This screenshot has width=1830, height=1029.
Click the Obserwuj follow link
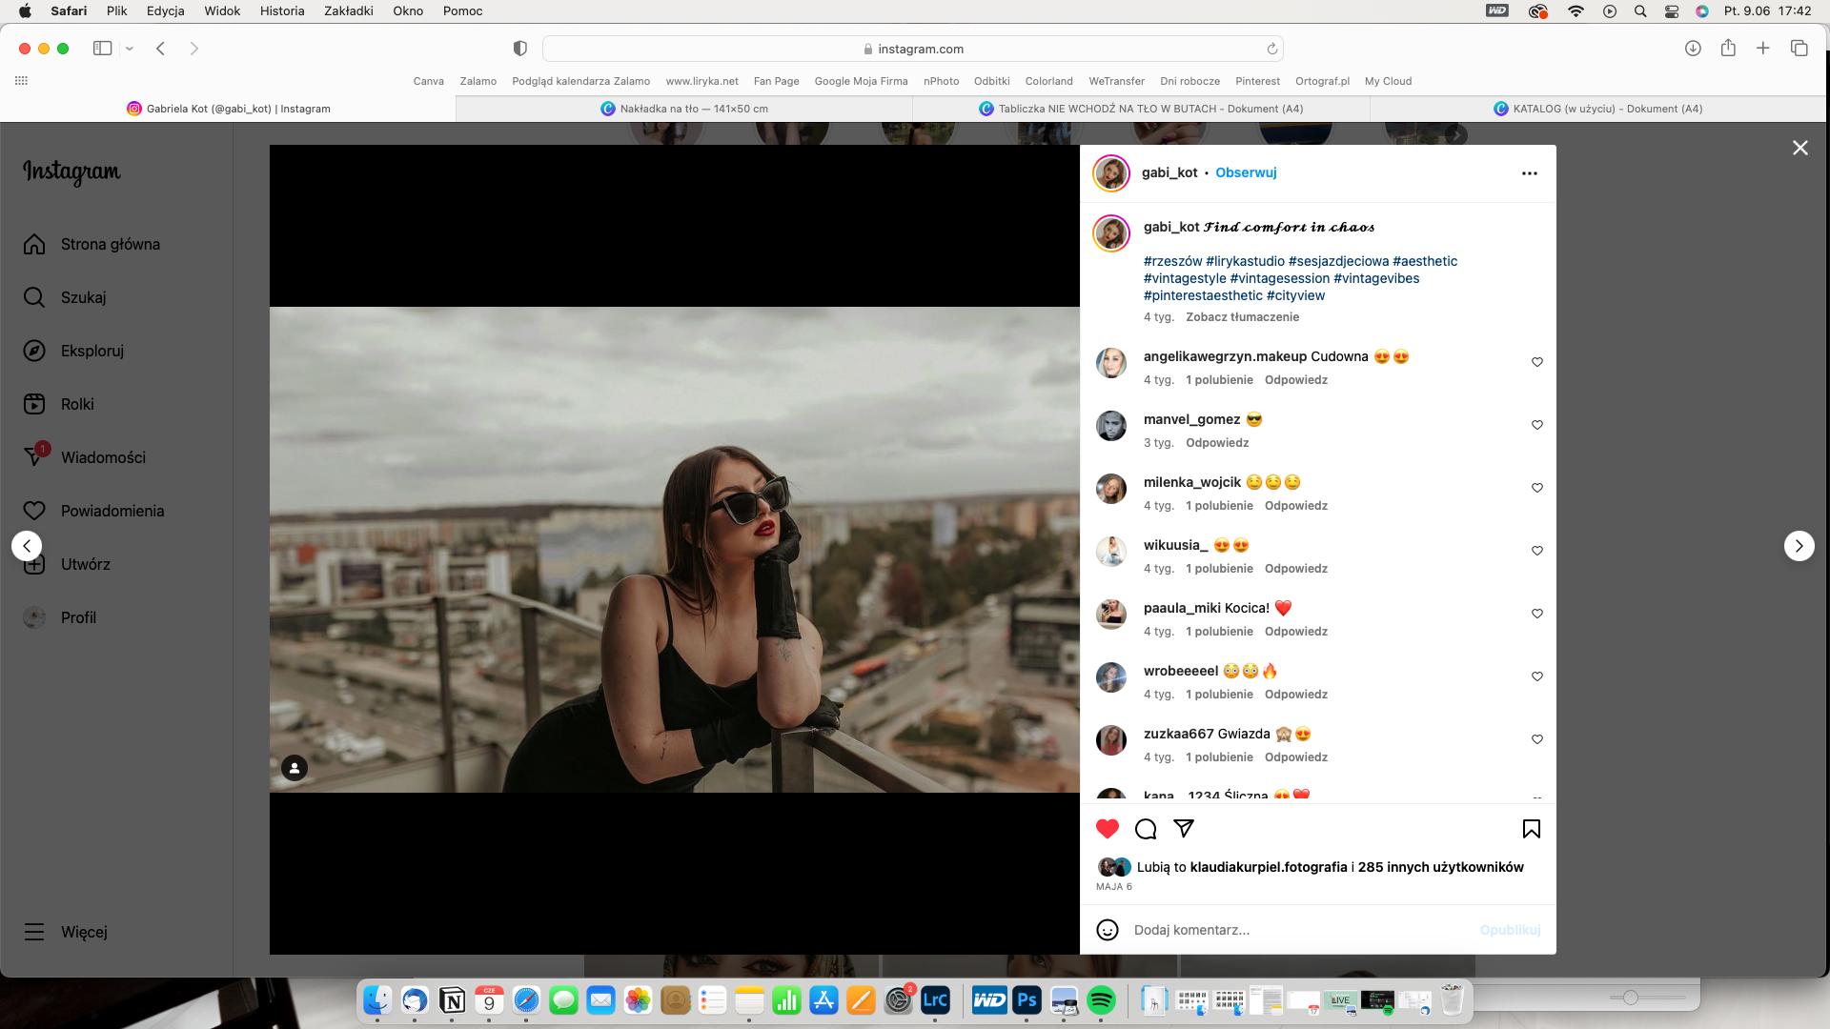(x=1245, y=172)
